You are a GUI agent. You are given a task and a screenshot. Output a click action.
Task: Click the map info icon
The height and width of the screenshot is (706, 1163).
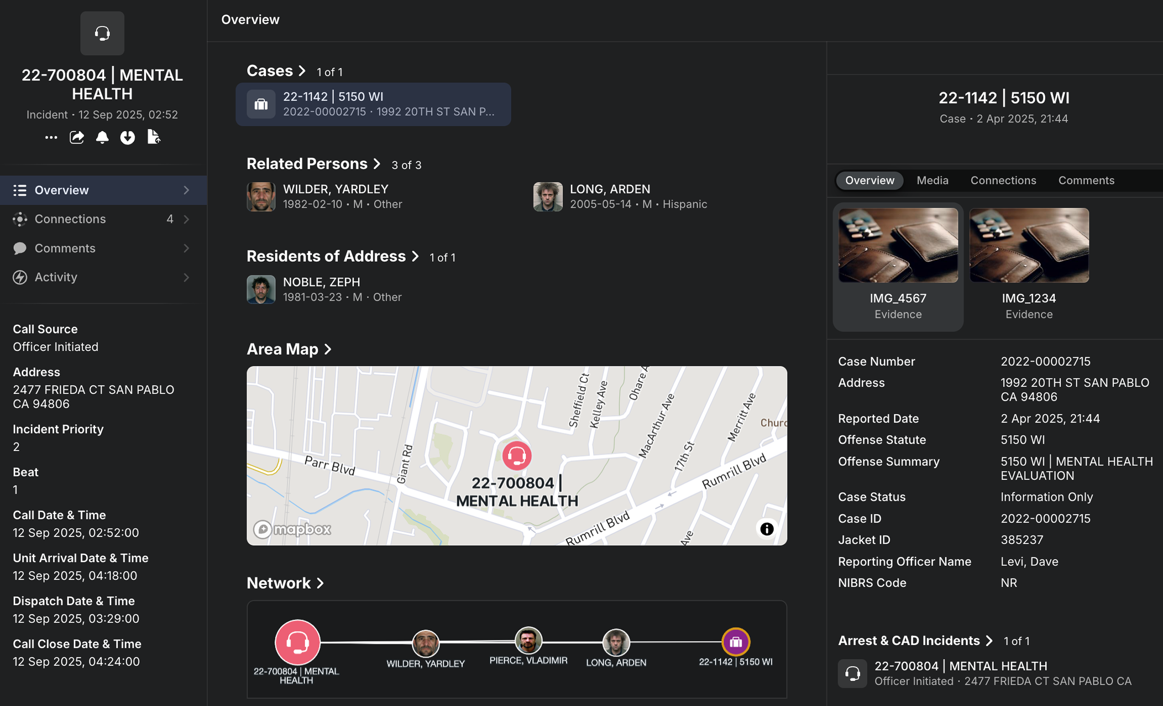[766, 529]
